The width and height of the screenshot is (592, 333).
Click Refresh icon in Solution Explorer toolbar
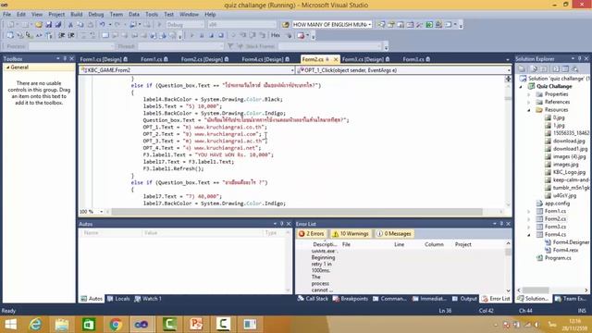(x=544, y=68)
